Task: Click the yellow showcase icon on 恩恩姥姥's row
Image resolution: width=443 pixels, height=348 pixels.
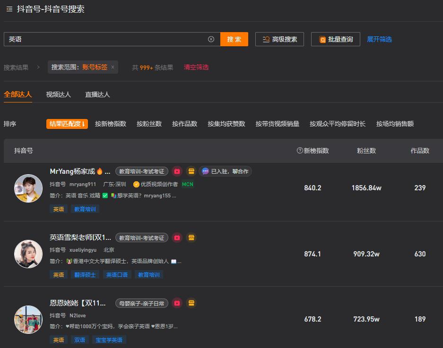Action: (x=191, y=303)
